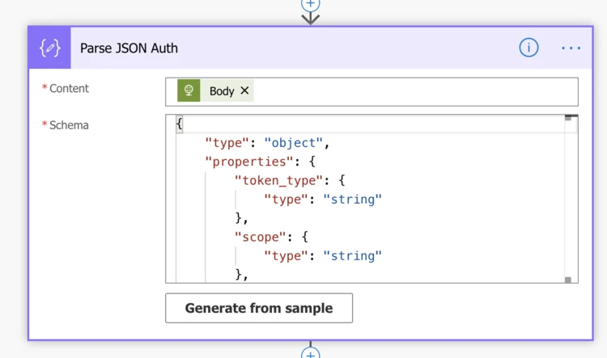Click the Parse JSON Auth title text
This screenshot has width=607, height=358.
click(x=129, y=48)
